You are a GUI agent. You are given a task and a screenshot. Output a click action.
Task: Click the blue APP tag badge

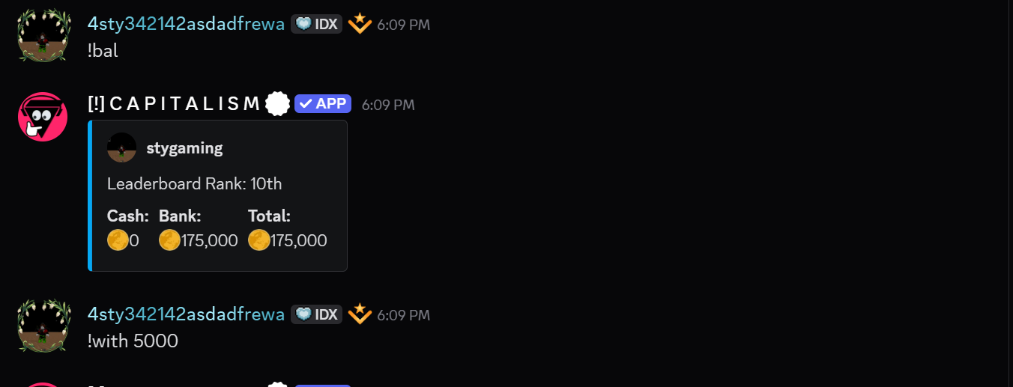[323, 104]
